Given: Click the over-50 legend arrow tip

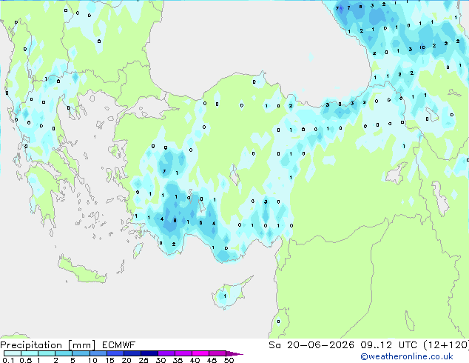Looking at the screenshot, I should coord(234,354).
